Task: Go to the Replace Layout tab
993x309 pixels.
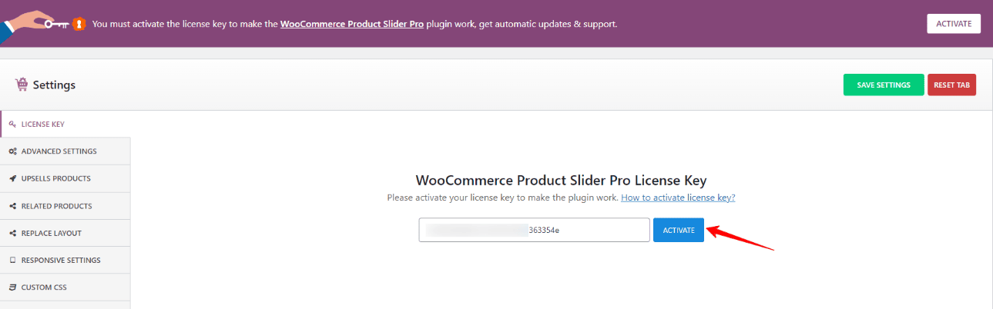Action: coord(51,233)
